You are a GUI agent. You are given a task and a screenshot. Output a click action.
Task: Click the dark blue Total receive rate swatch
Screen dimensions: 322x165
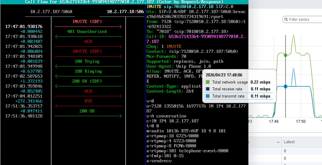pos(208,89)
